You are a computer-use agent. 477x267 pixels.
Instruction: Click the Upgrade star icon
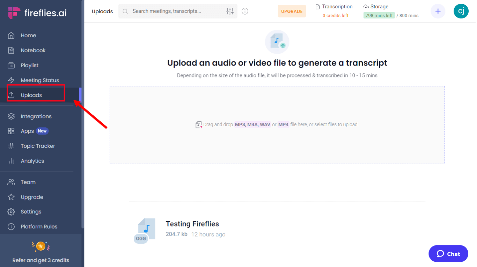[x=11, y=197]
